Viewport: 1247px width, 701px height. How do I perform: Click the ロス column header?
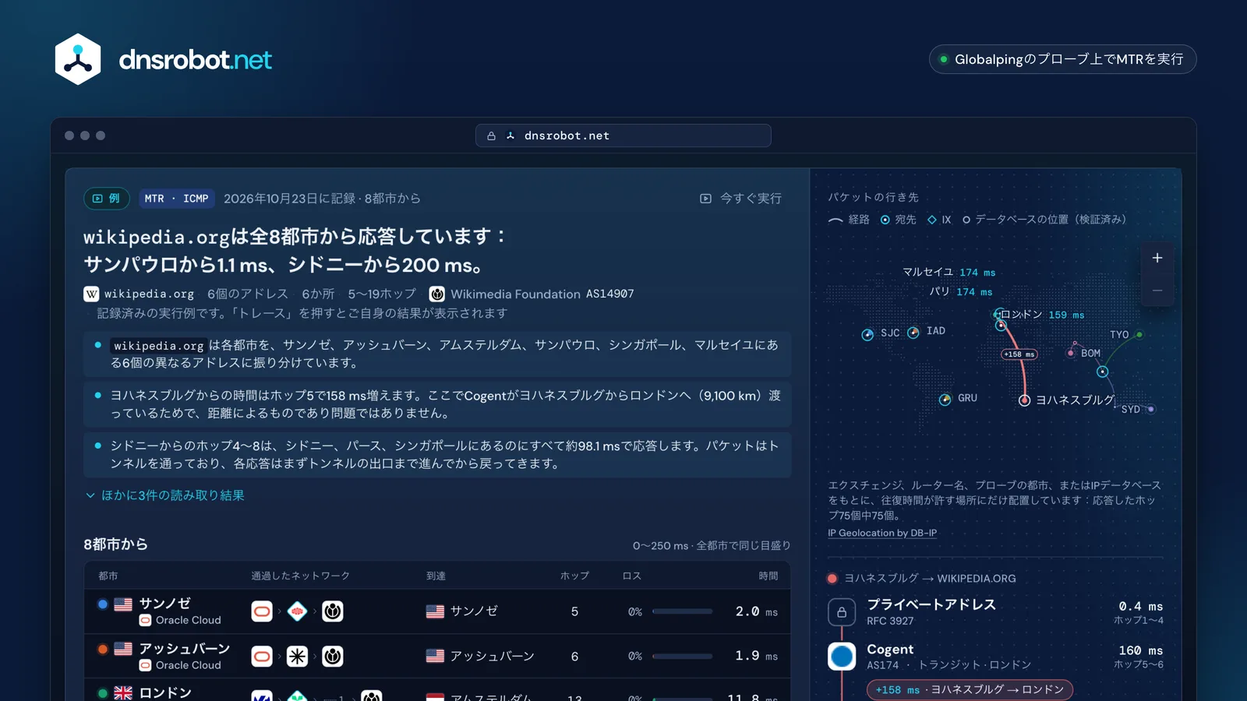click(x=632, y=576)
